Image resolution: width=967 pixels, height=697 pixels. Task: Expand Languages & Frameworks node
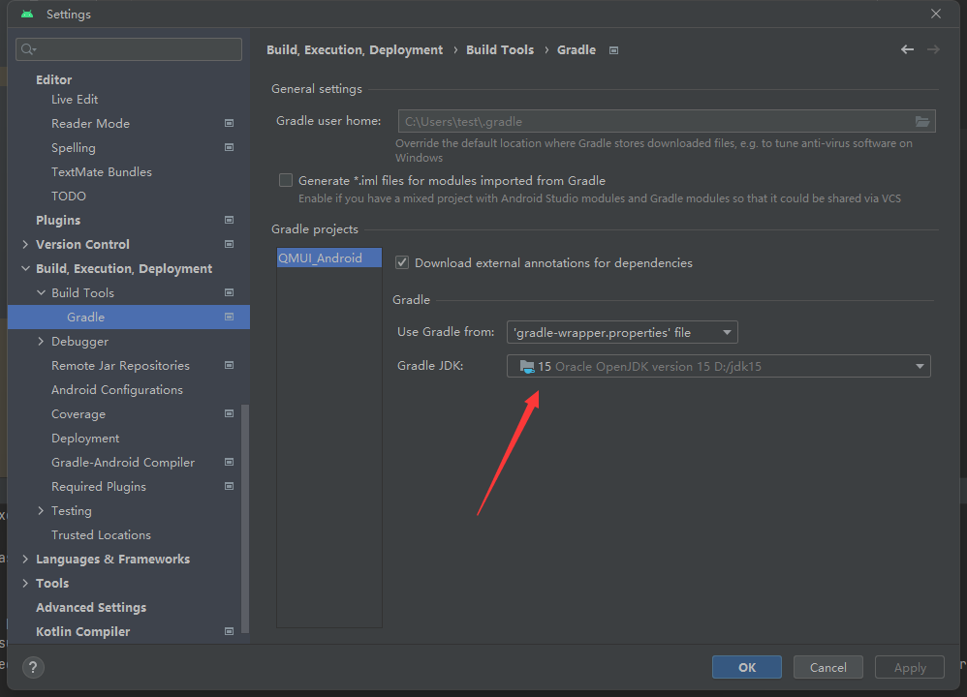coord(25,559)
